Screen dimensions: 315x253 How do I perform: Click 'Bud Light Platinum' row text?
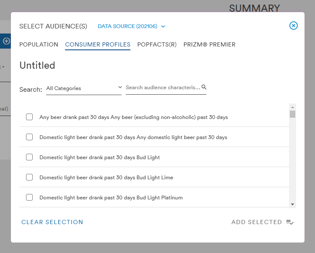[x=111, y=198]
